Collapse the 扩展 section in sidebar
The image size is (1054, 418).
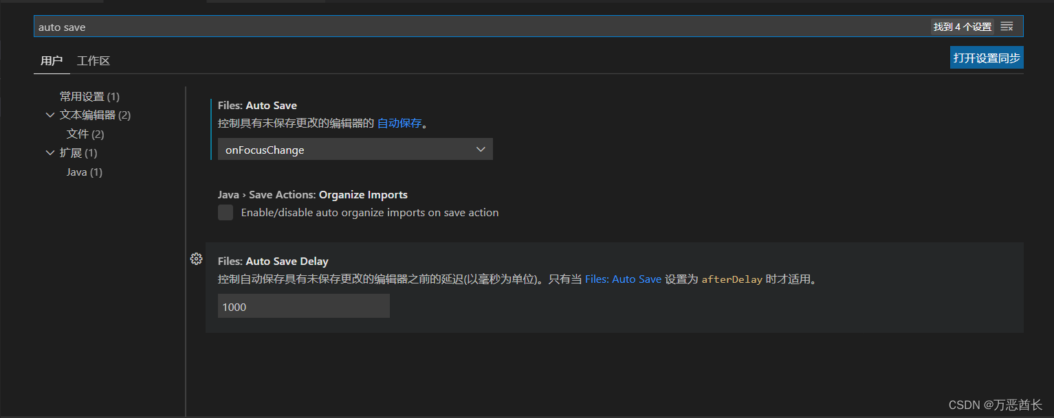[50, 152]
